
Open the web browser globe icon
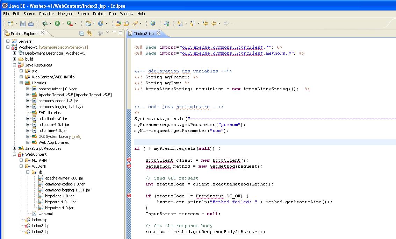pyautogui.click(x=153, y=23)
